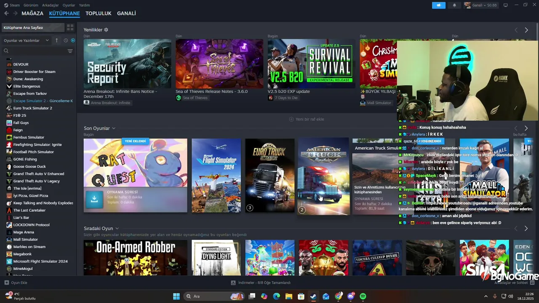
Task: Open the notifications bell
Action: 454,5
